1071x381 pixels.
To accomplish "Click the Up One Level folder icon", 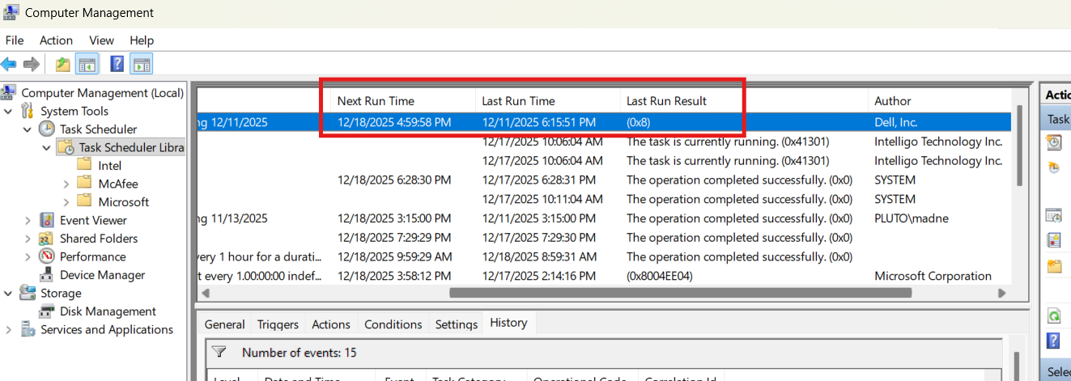I will pos(62,64).
